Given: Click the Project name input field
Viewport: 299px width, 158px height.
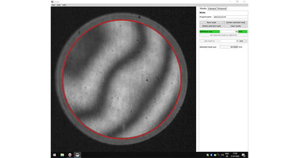Looking at the screenshot, I should tap(230, 17).
